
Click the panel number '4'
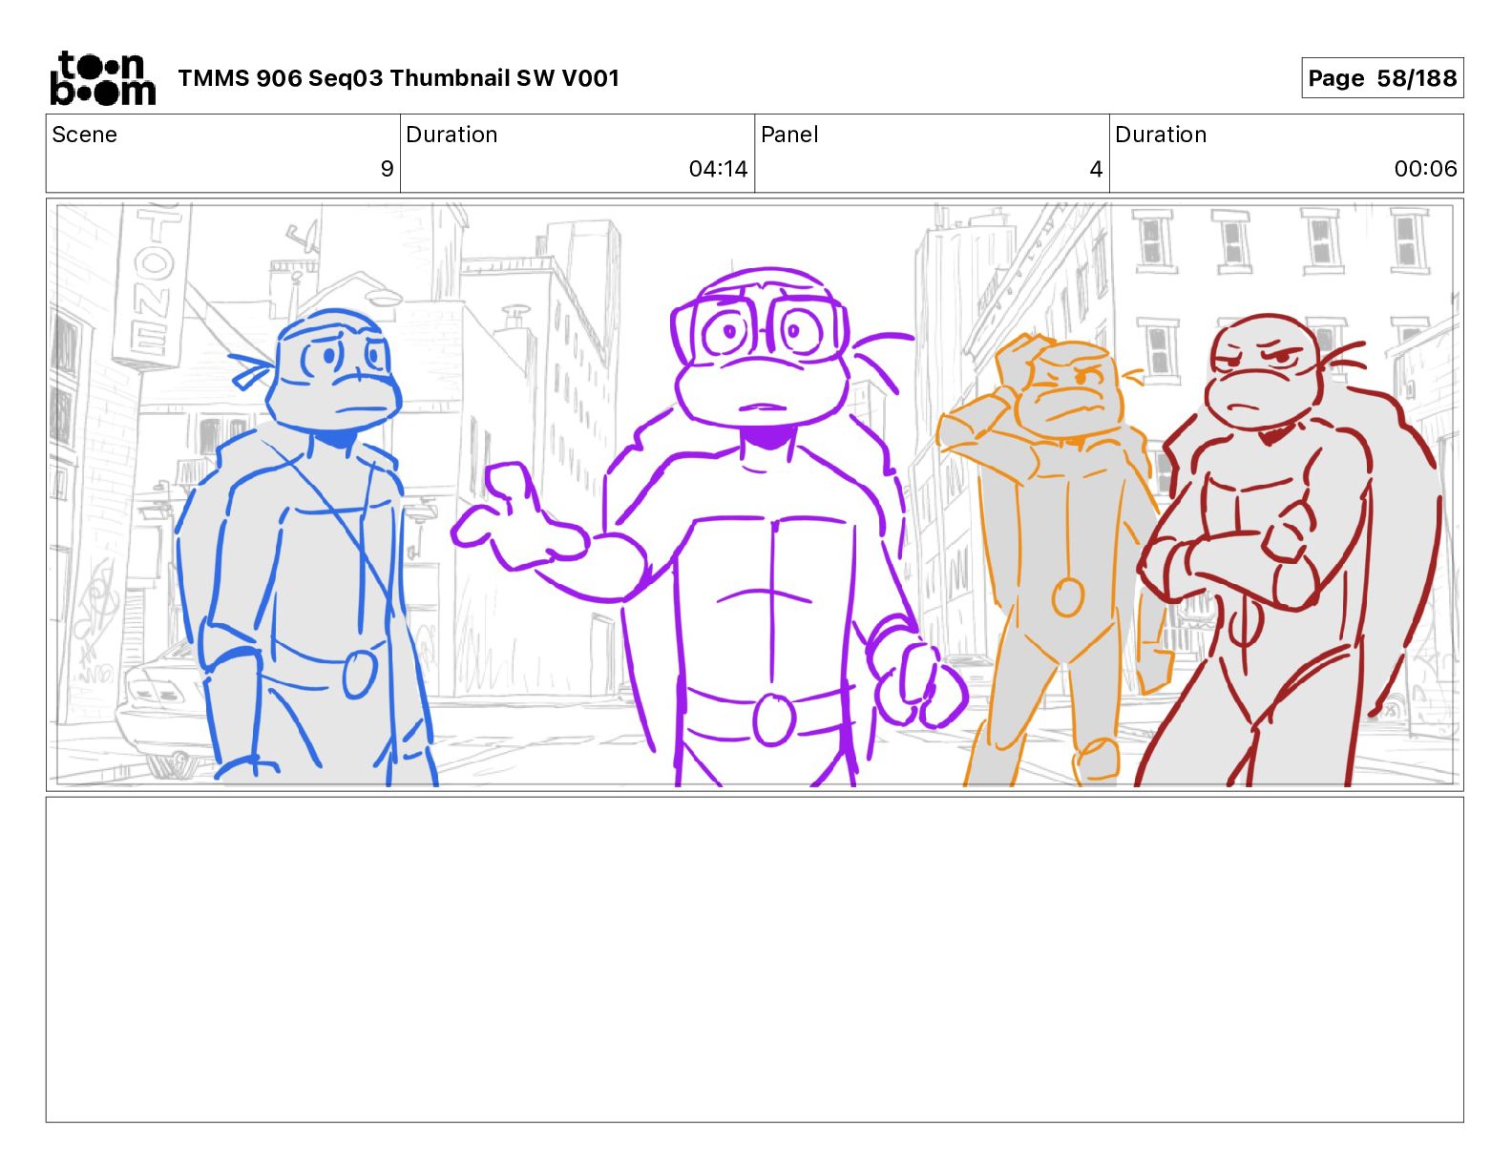(x=1096, y=169)
